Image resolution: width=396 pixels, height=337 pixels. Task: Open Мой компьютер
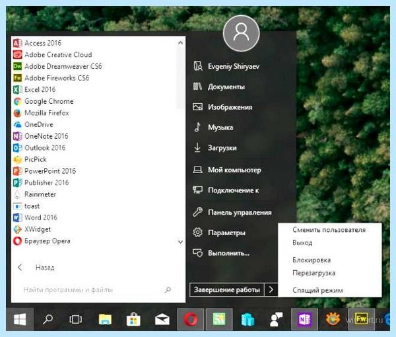point(227,170)
